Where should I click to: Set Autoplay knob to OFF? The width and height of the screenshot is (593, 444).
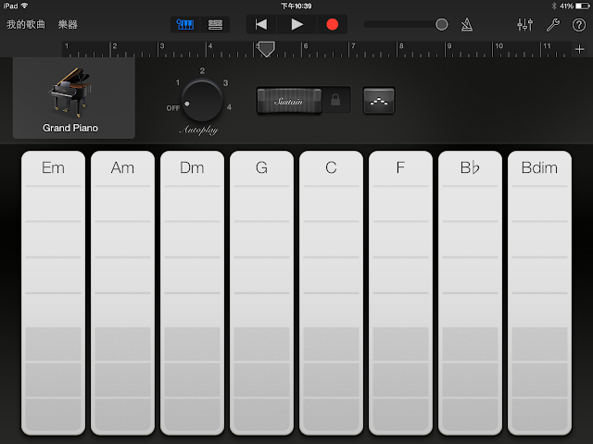click(x=173, y=108)
